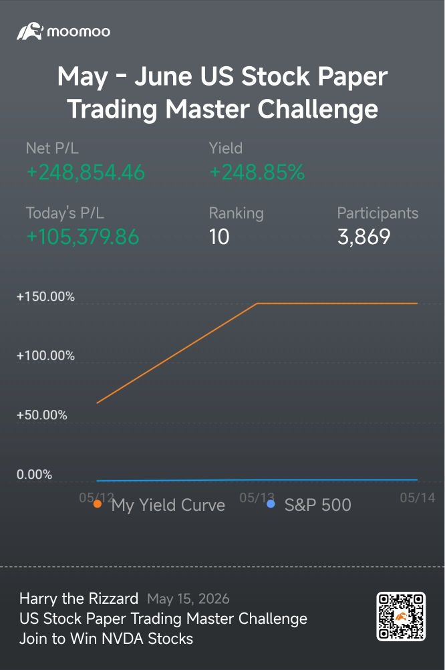Click the orange yield curve line plateau
The height and width of the screenshot is (670, 445).
coord(337,304)
